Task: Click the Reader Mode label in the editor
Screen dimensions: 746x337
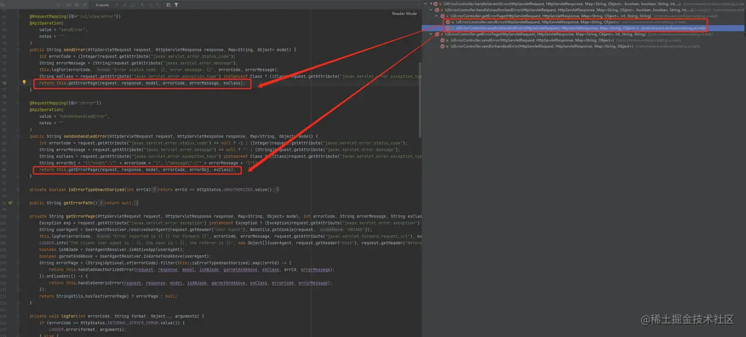Action: 404,13
